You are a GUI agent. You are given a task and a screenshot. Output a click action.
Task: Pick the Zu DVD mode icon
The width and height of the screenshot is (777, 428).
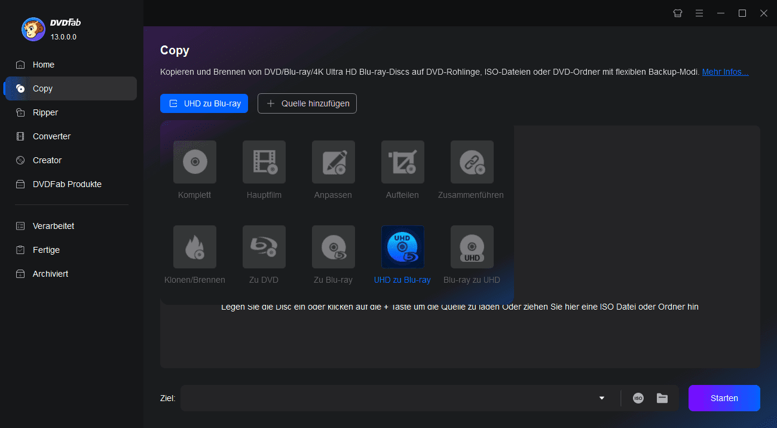click(264, 247)
